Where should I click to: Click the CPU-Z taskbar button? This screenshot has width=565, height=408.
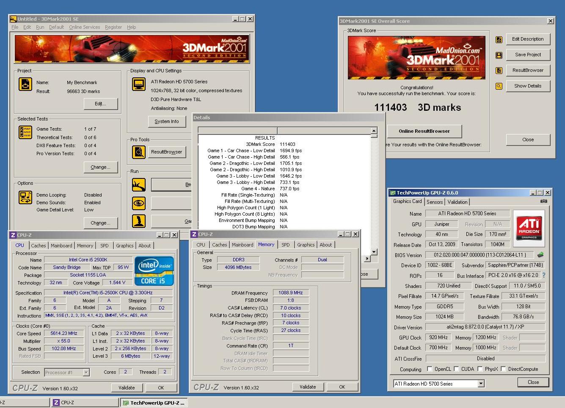[x=85, y=403]
